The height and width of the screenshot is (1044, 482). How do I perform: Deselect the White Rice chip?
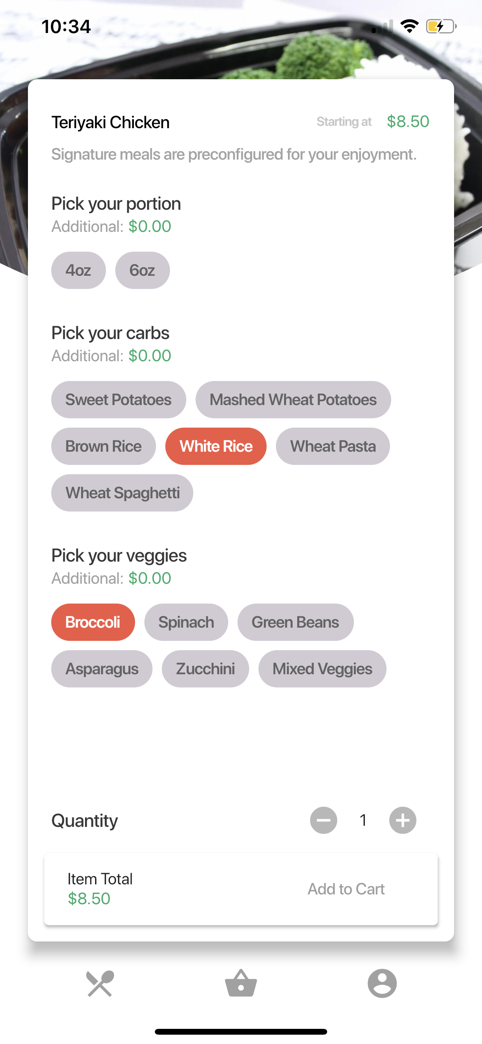[x=215, y=446]
